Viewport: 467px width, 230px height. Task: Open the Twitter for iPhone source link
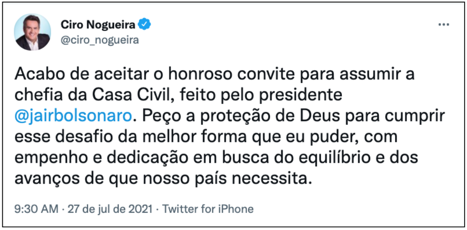tap(208, 209)
